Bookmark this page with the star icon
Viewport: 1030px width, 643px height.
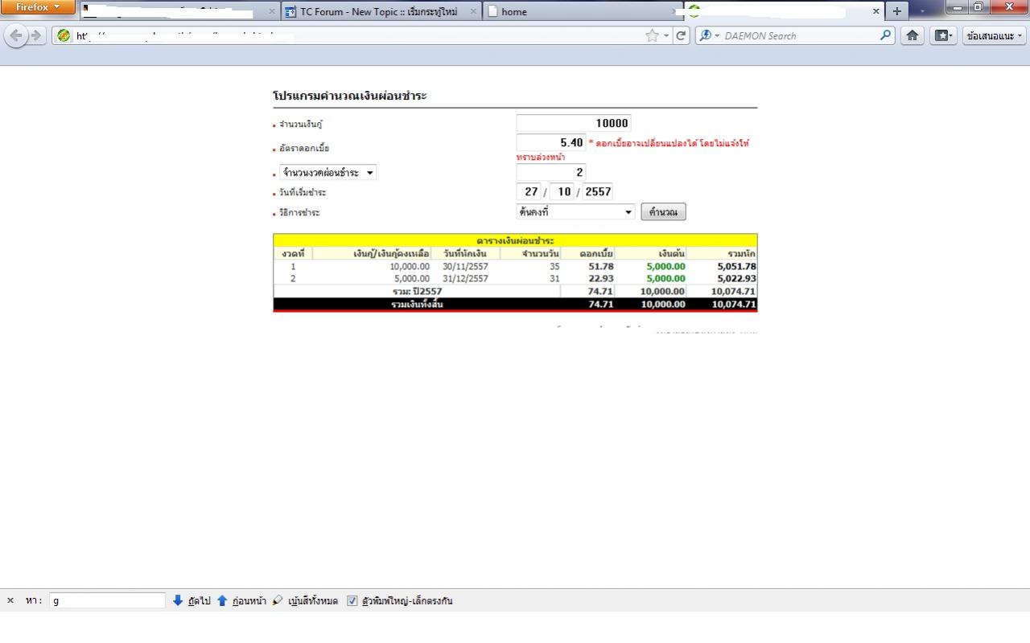652,35
